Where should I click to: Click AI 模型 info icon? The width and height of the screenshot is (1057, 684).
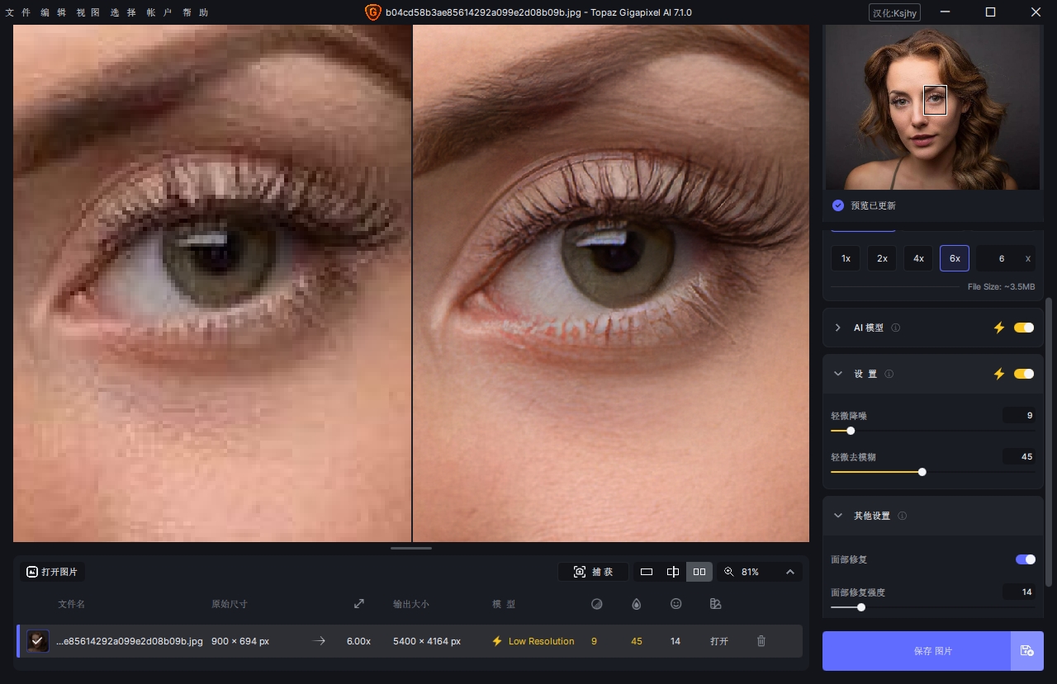point(896,328)
